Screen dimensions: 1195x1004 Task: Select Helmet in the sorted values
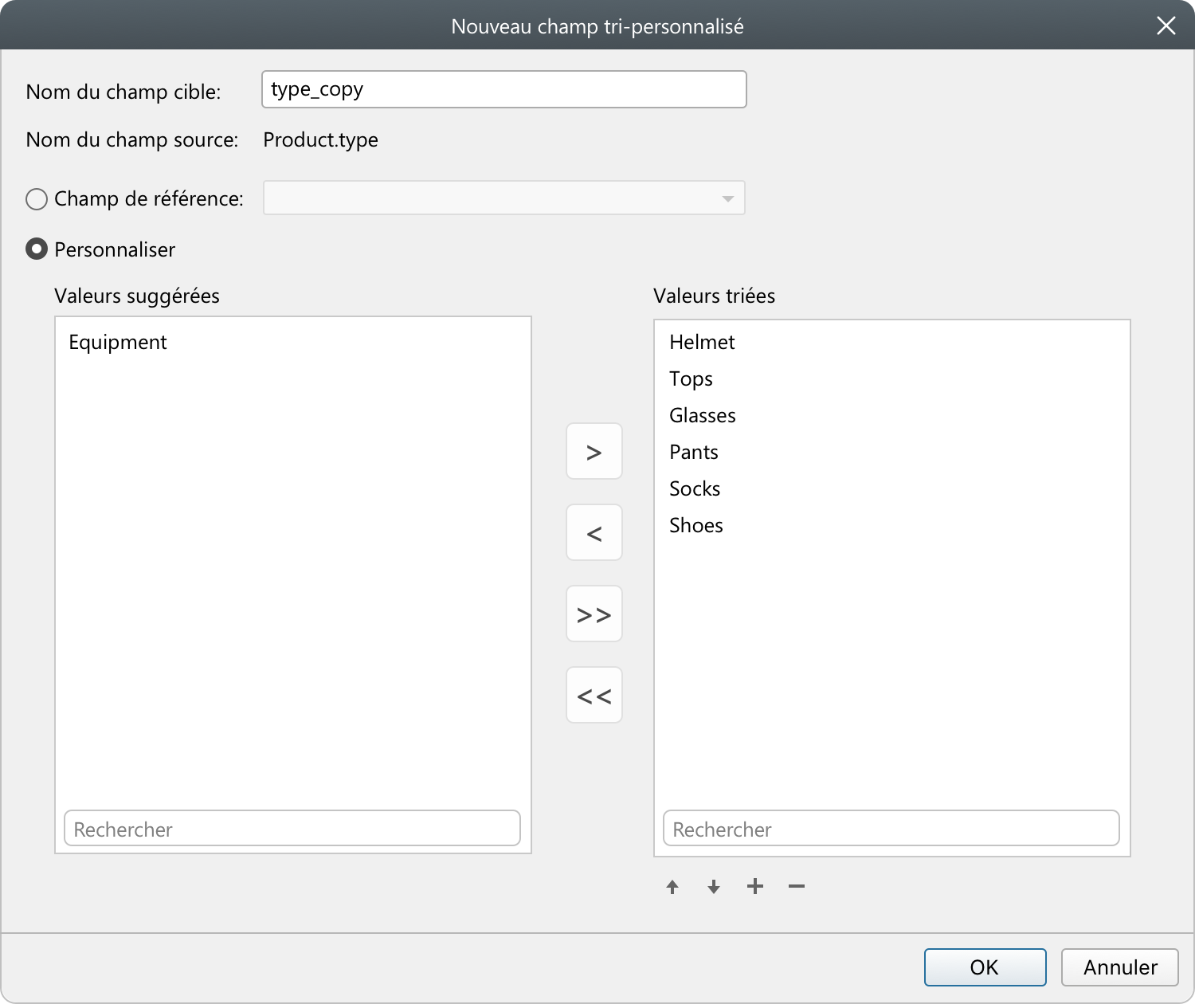[702, 343]
